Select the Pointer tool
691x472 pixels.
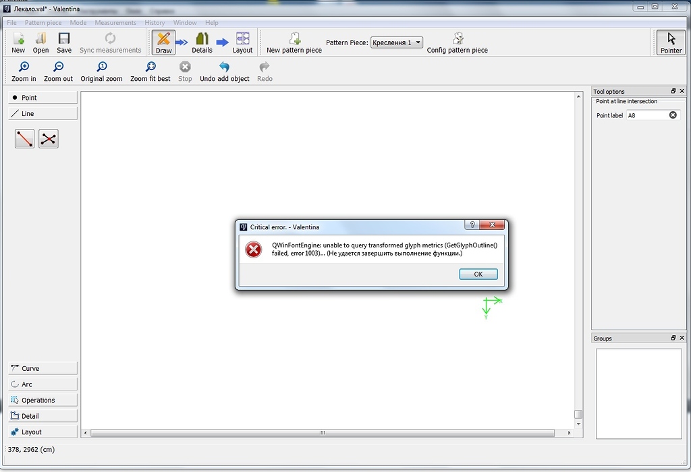click(x=671, y=42)
